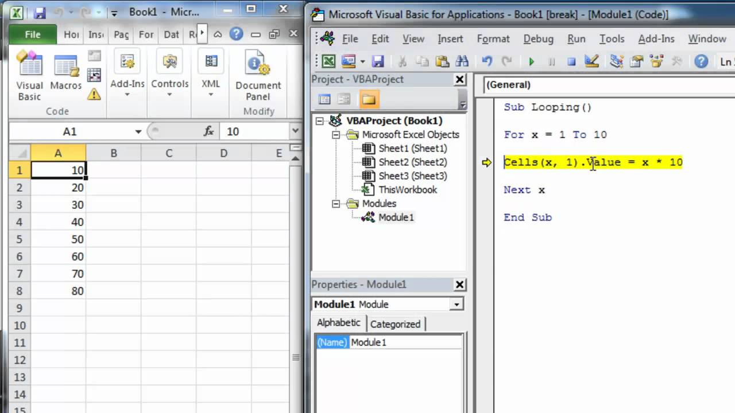Close the Properties - Module1 panel
This screenshot has width=735, height=413.
(x=459, y=285)
